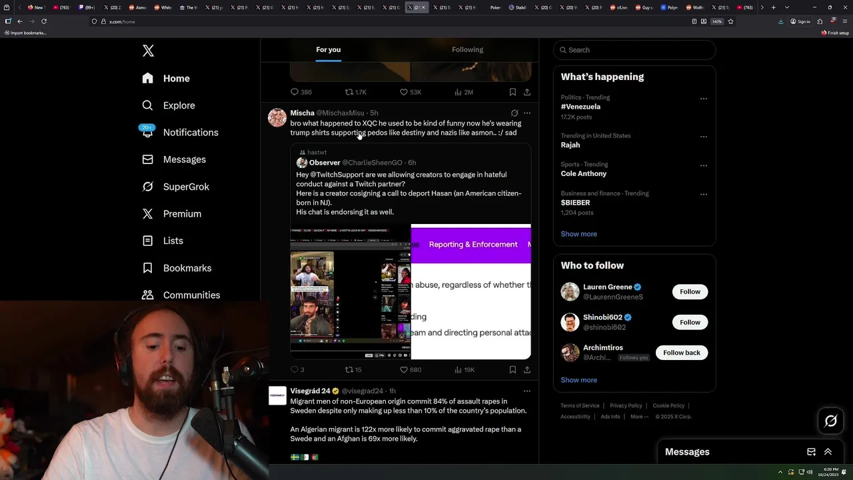Ask Grok about Mischa's post
The height and width of the screenshot is (480, 853).
(514, 113)
